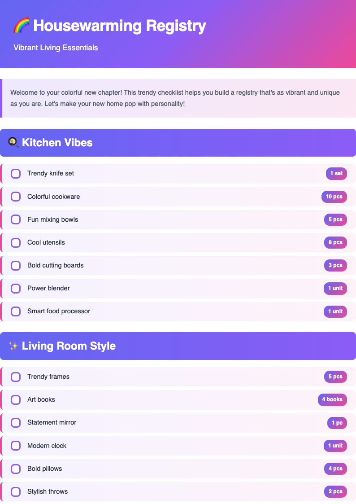Click the '10 pcs' badge on Colorful cookware
Viewport: 356px width, 504px height.
pyautogui.click(x=334, y=197)
